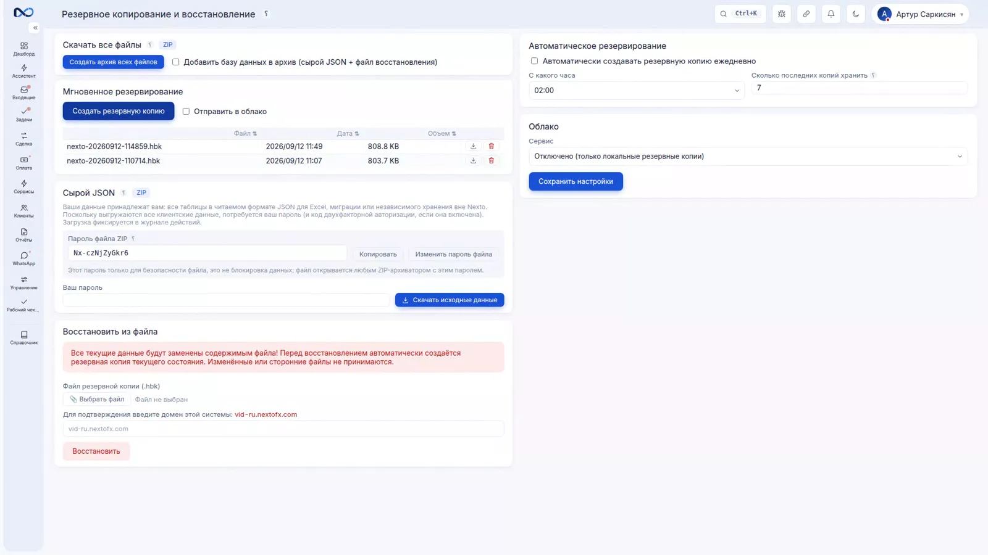Viewport: 988px width, 555px height.
Task: Click the bug report icon
Action: [x=782, y=14]
